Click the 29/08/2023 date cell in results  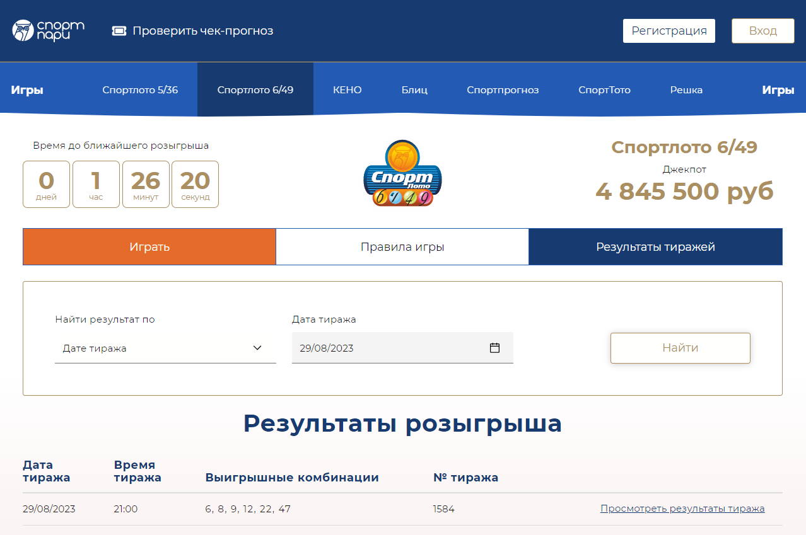click(x=49, y=509)
